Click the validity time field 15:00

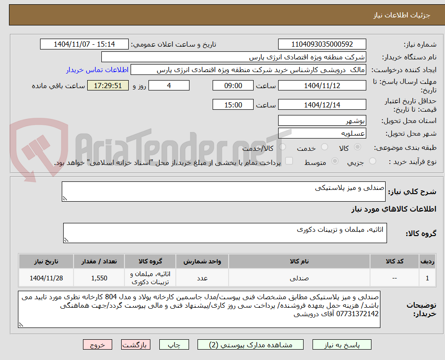[233, 105]
